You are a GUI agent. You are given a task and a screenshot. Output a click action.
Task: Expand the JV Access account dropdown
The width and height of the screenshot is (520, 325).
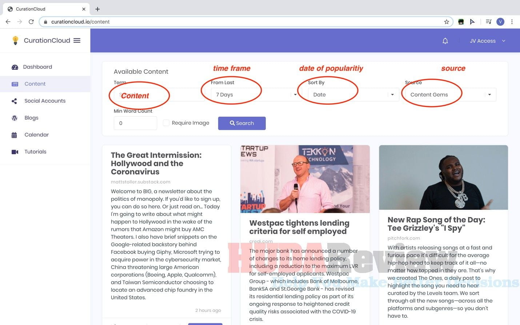488,41
